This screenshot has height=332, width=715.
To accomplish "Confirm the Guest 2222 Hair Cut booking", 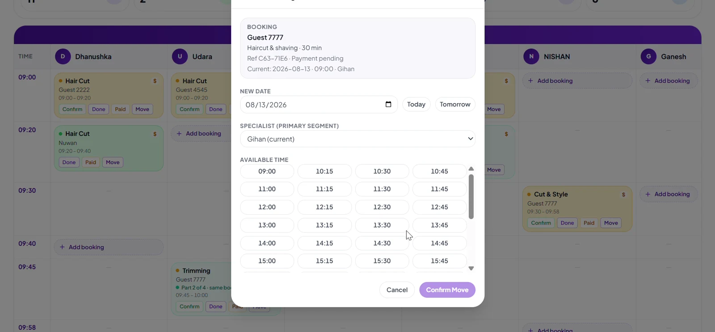I will [x=72, y=109].
